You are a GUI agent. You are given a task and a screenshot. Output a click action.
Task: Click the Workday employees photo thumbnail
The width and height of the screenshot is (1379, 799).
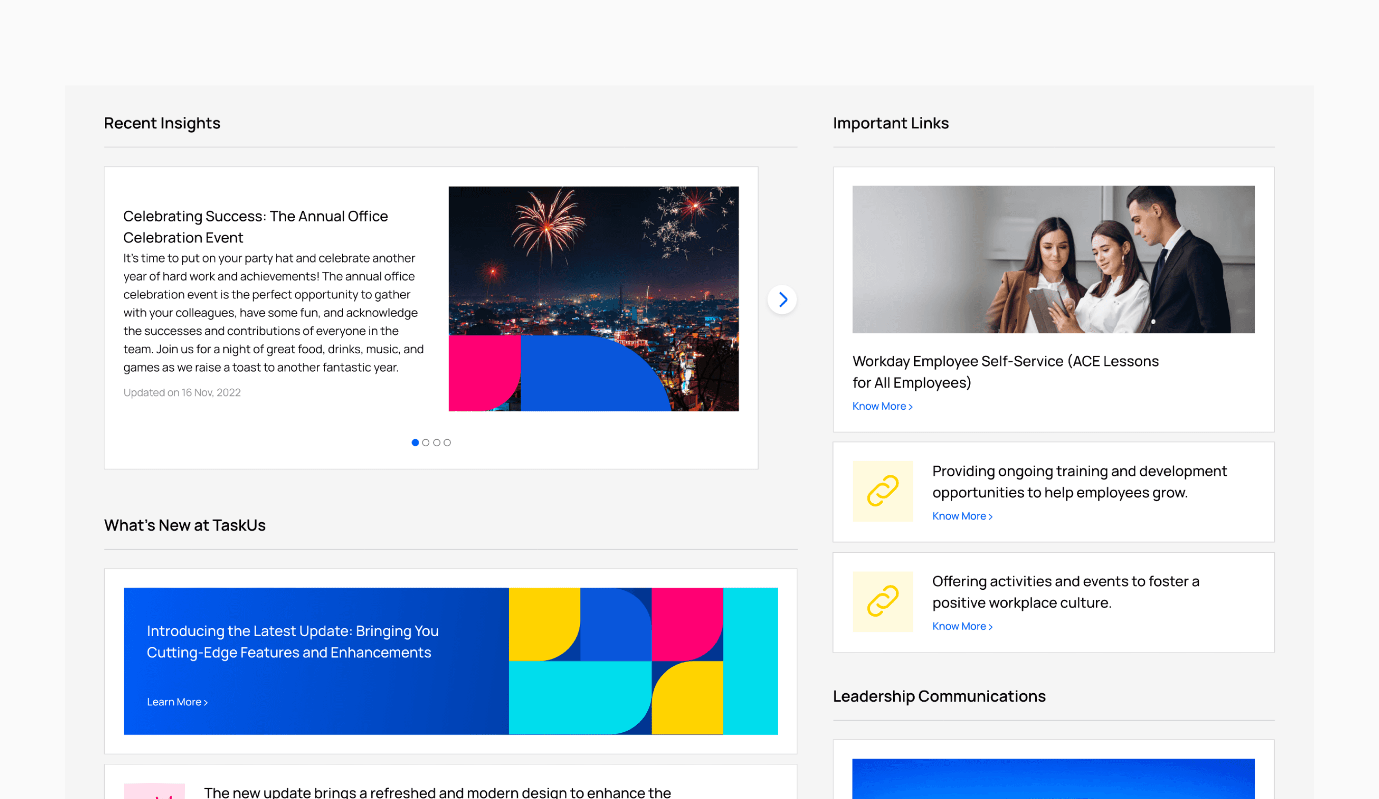[x=1053, y=259]
